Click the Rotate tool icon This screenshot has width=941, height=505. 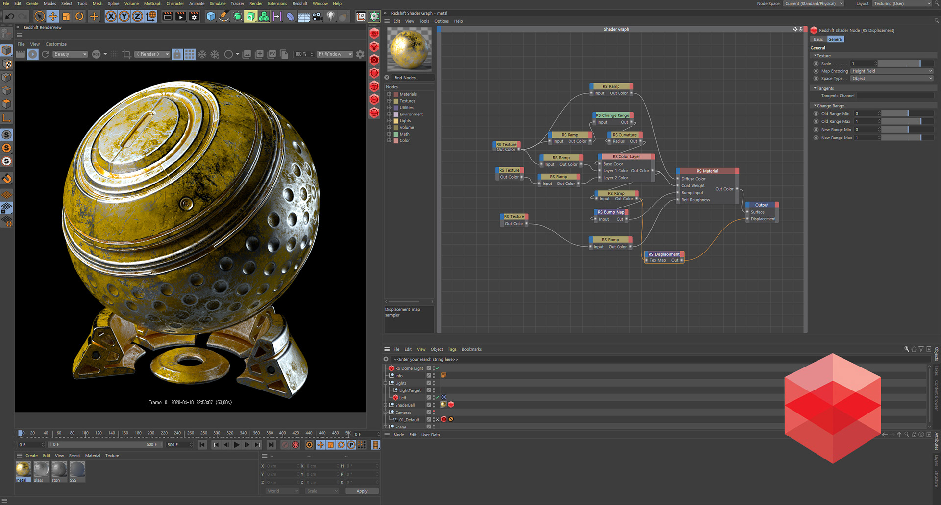79,16
